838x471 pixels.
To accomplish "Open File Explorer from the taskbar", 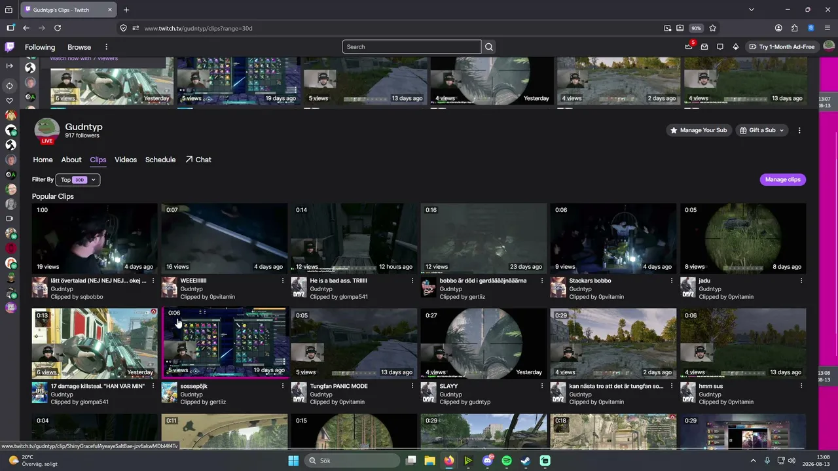I will [x=430, y=461].
